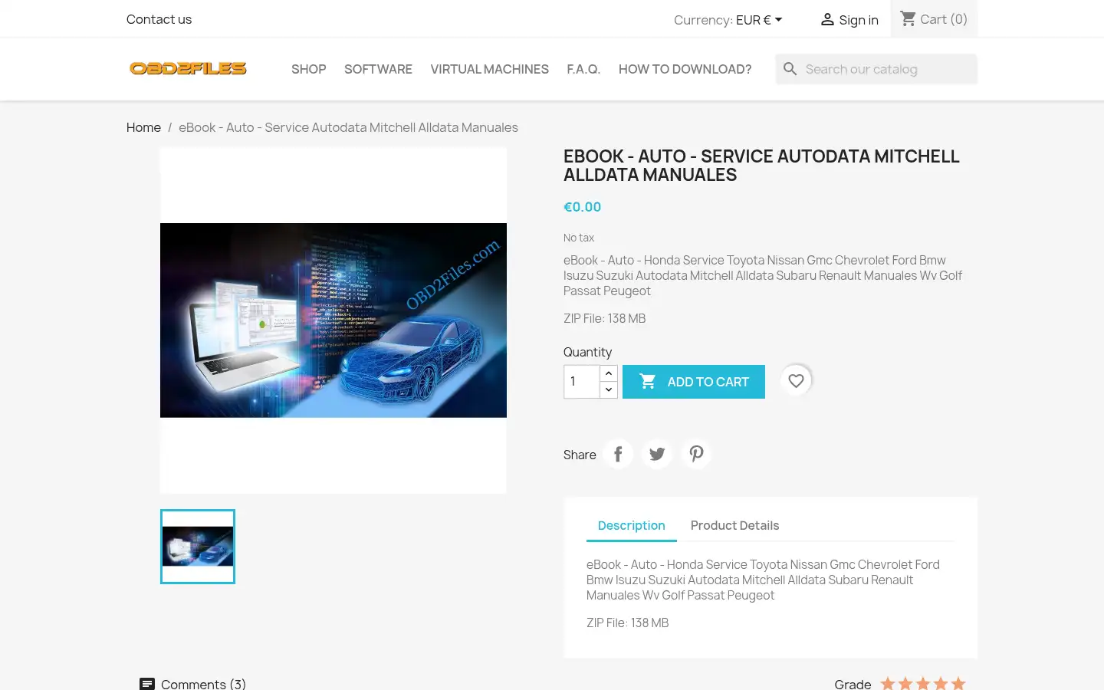Increase quantity with the up arrow
Screen dimensions: 1104x690
pyautogui.click(x=609, y=373)
